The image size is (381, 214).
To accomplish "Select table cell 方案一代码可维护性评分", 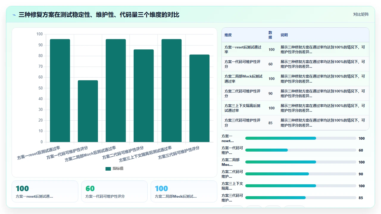I will point(243,64).
